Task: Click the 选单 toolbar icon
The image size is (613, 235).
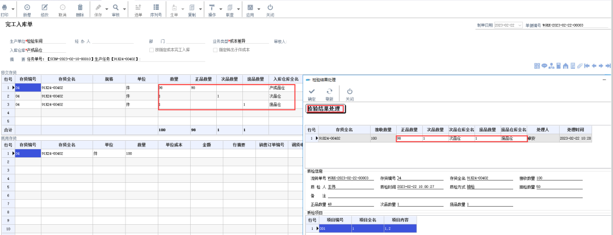Action: coord(138,7)
